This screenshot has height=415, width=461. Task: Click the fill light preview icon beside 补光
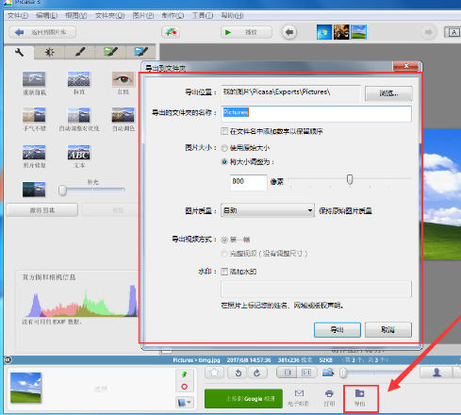(x=34, y=190)
